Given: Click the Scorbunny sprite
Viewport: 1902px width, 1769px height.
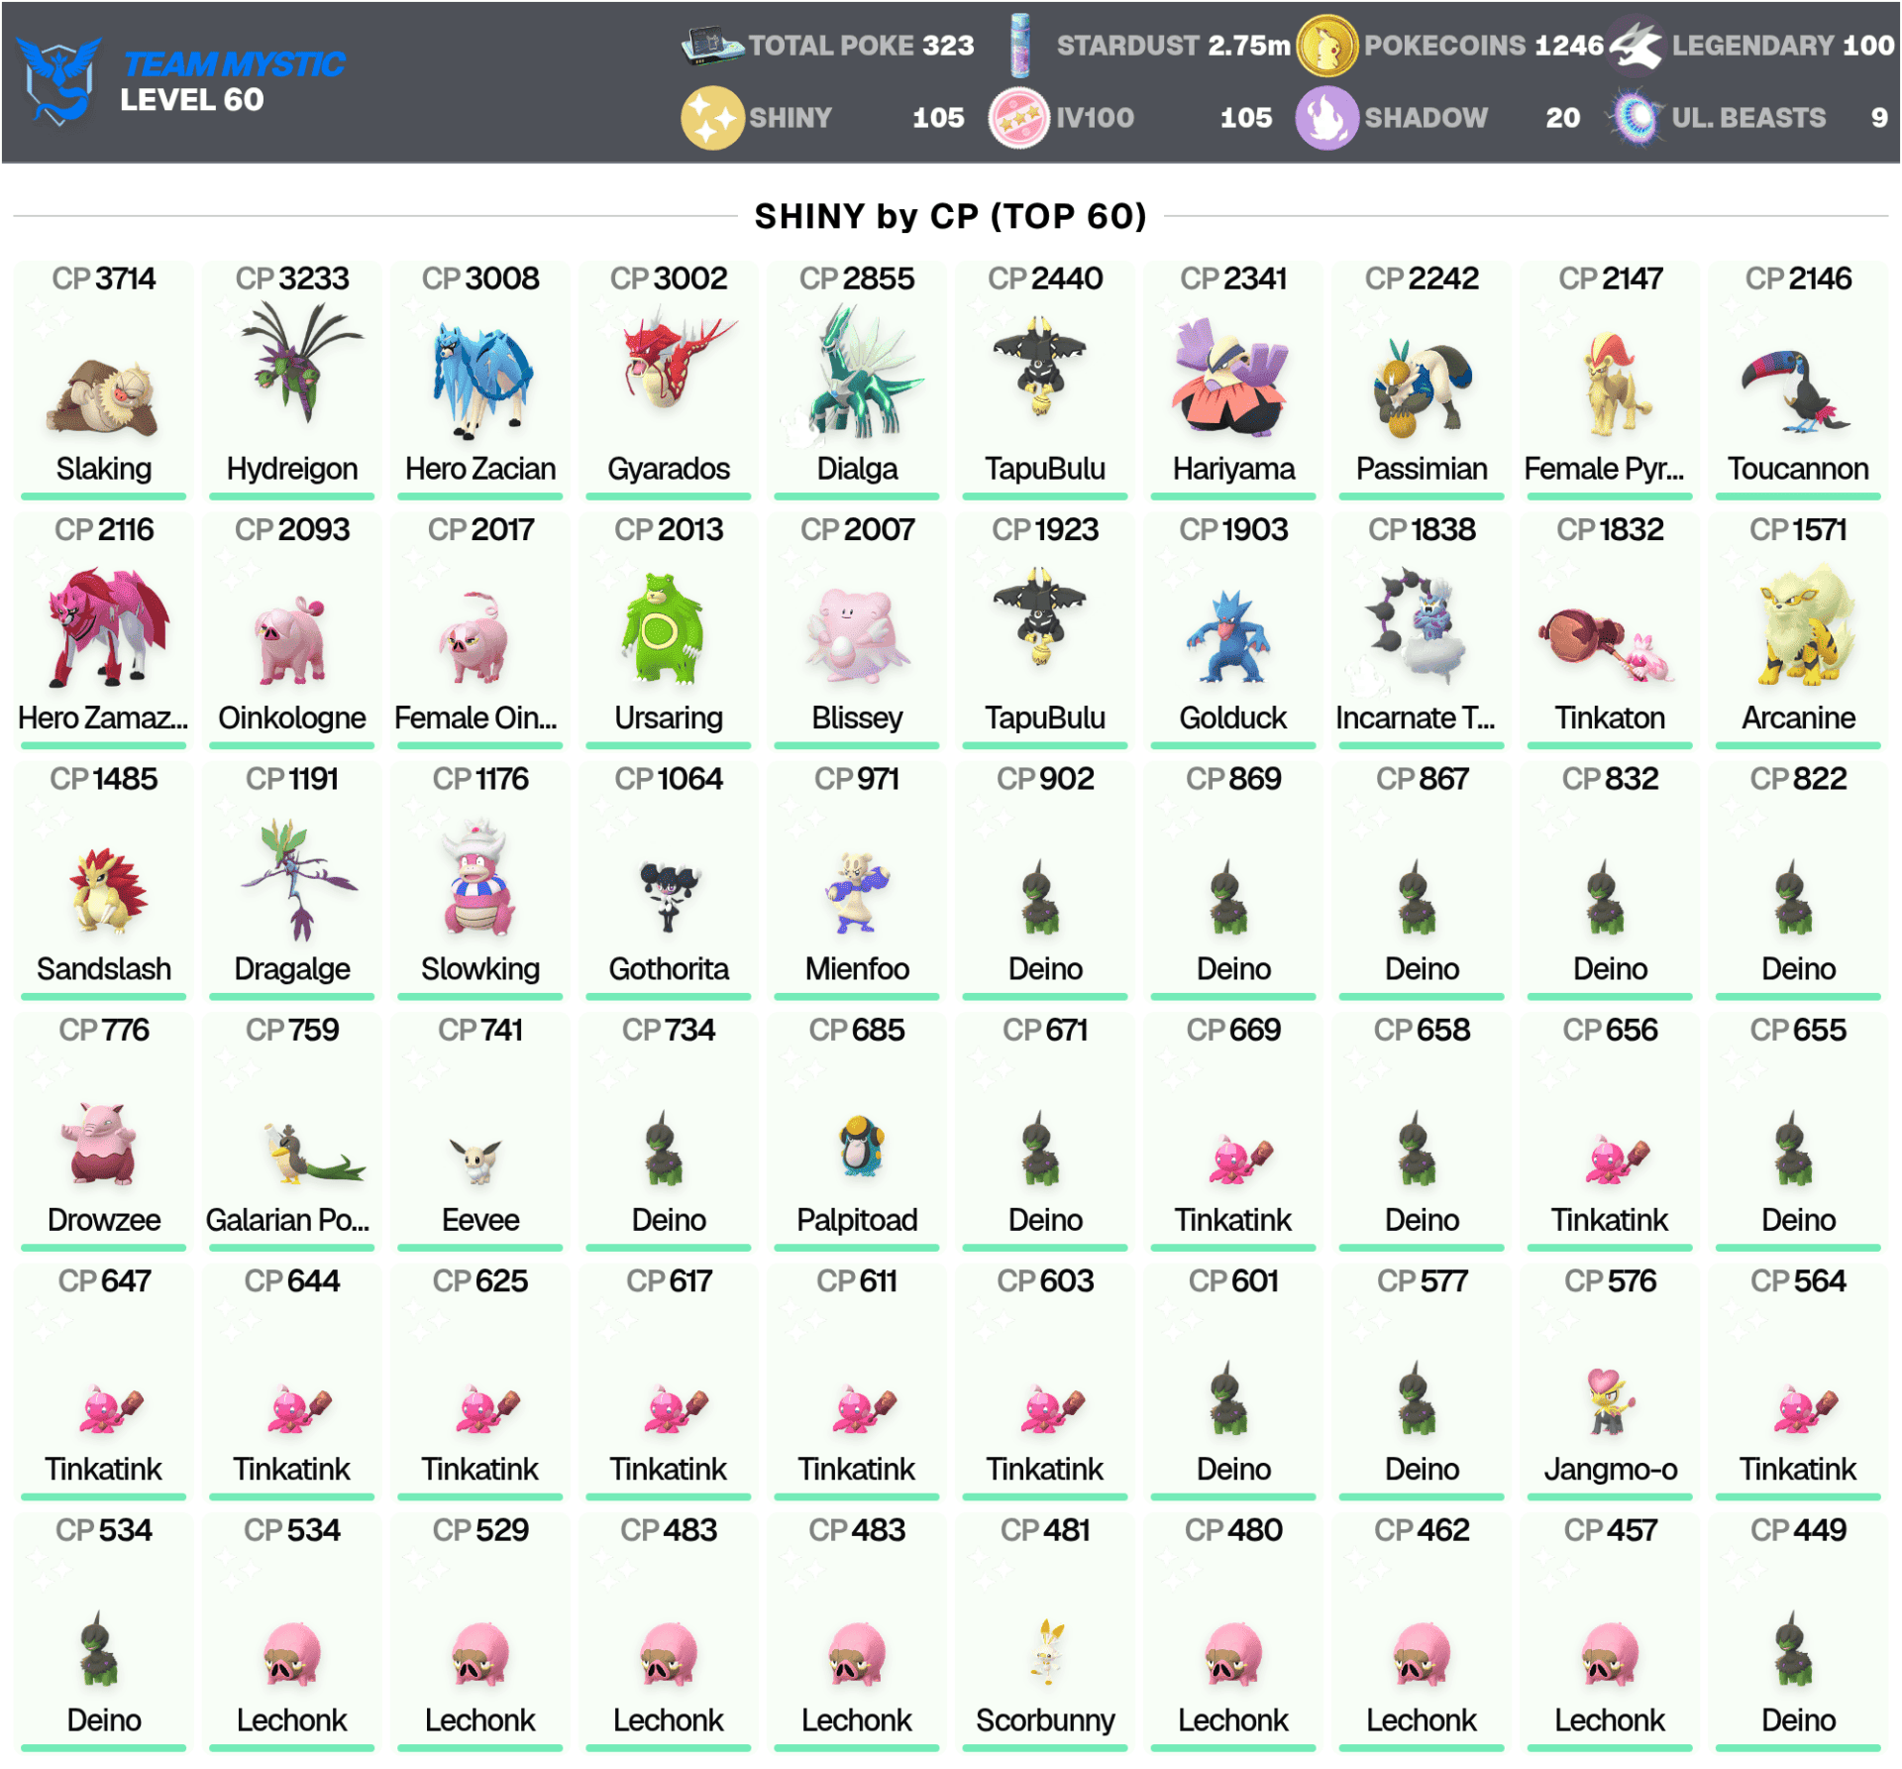Looking at the screenshot, I should [1046, 1652].
